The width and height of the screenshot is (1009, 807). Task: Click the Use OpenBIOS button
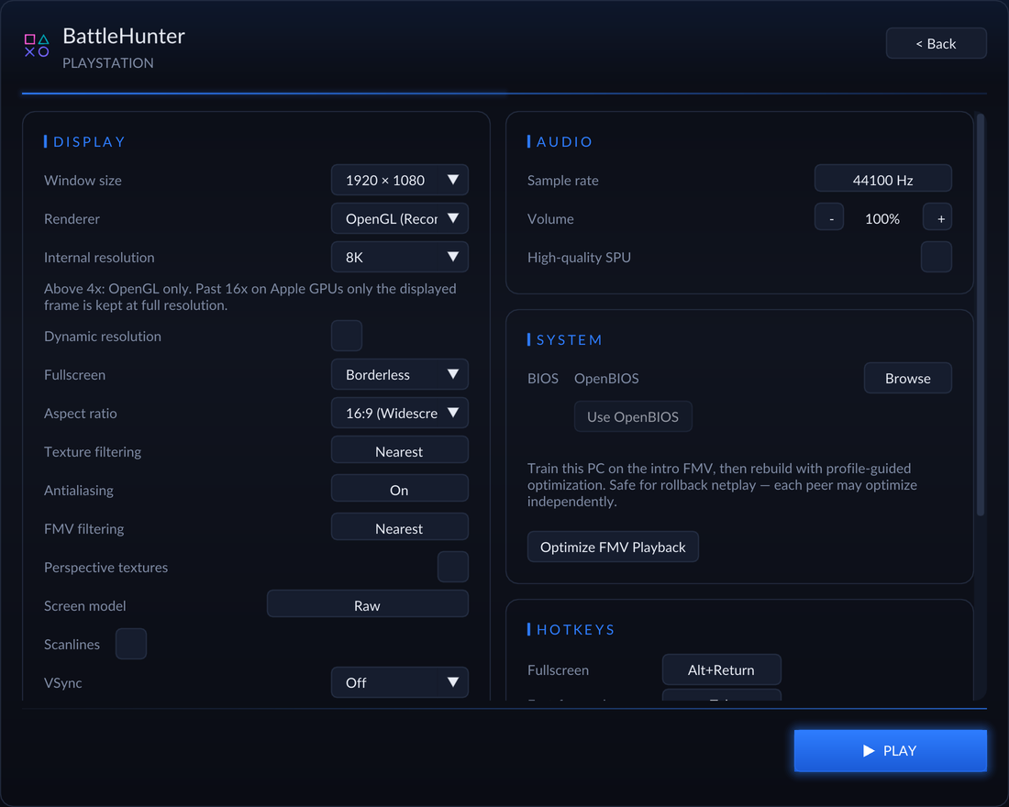pos(633,417)
